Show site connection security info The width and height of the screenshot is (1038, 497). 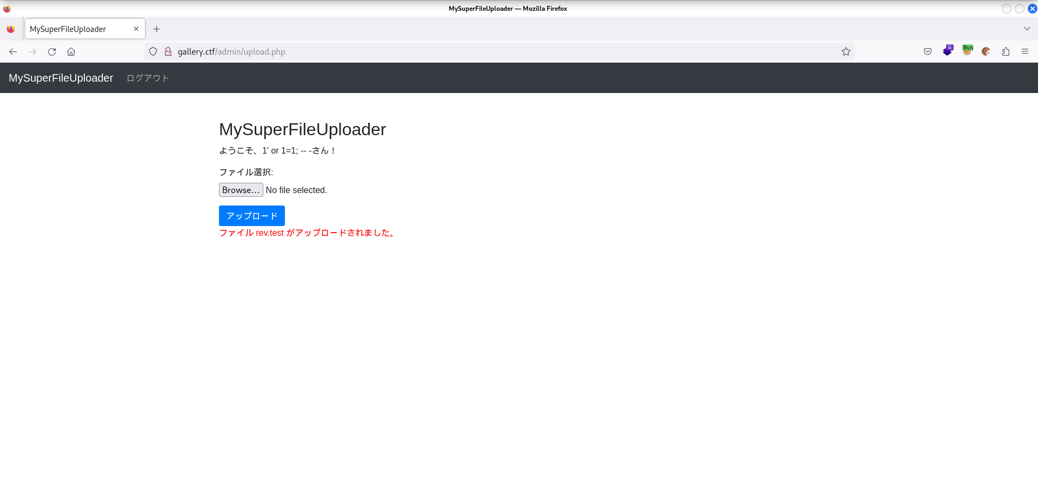coord(168,51)
